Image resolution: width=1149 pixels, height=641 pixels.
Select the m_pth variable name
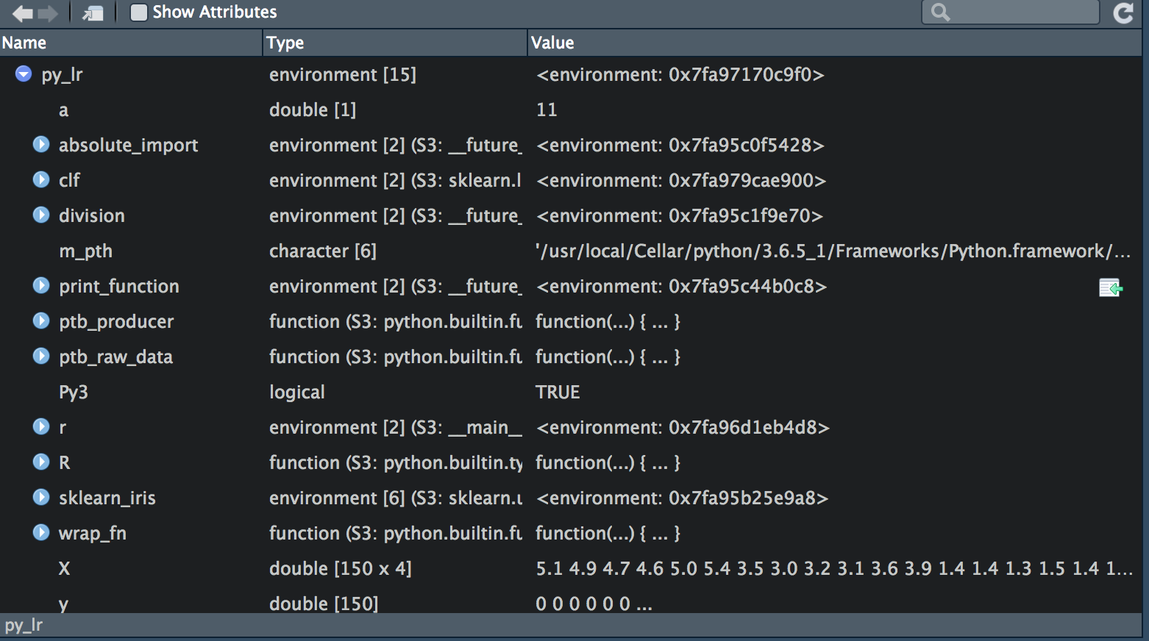coord(85,251)
